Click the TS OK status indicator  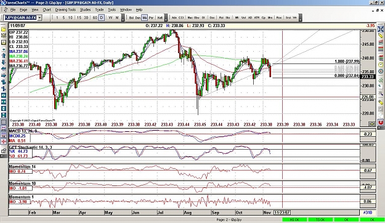click(320, 220)
